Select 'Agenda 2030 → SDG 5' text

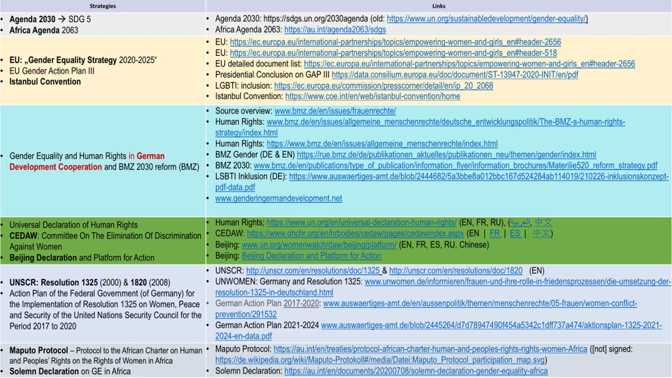(50, 19)
